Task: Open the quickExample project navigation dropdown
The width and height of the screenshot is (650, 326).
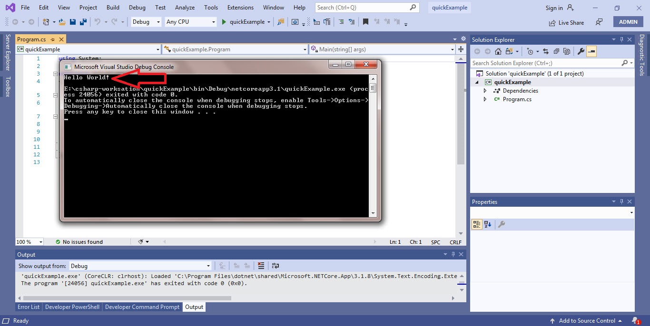Action: 89,49
